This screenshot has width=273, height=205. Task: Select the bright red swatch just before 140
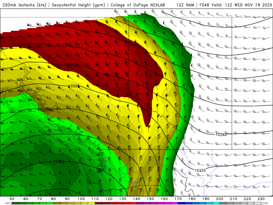tap(133, 203)
